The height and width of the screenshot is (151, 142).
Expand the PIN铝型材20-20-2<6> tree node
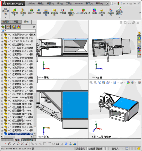pyautogui.click(x=2, y=38)
